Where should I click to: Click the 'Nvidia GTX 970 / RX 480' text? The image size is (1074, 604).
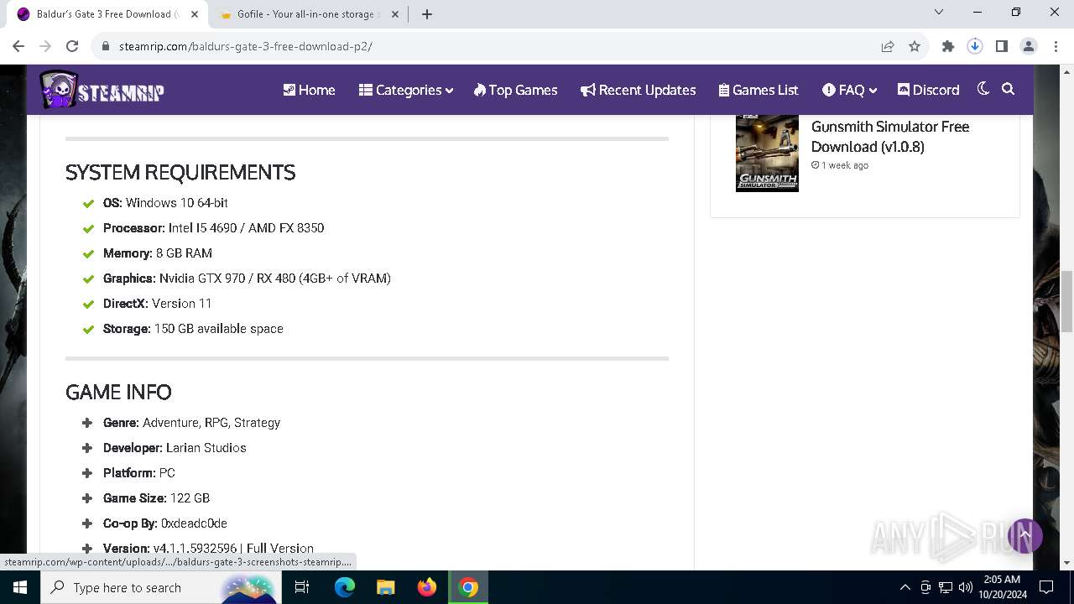(227, 279)
